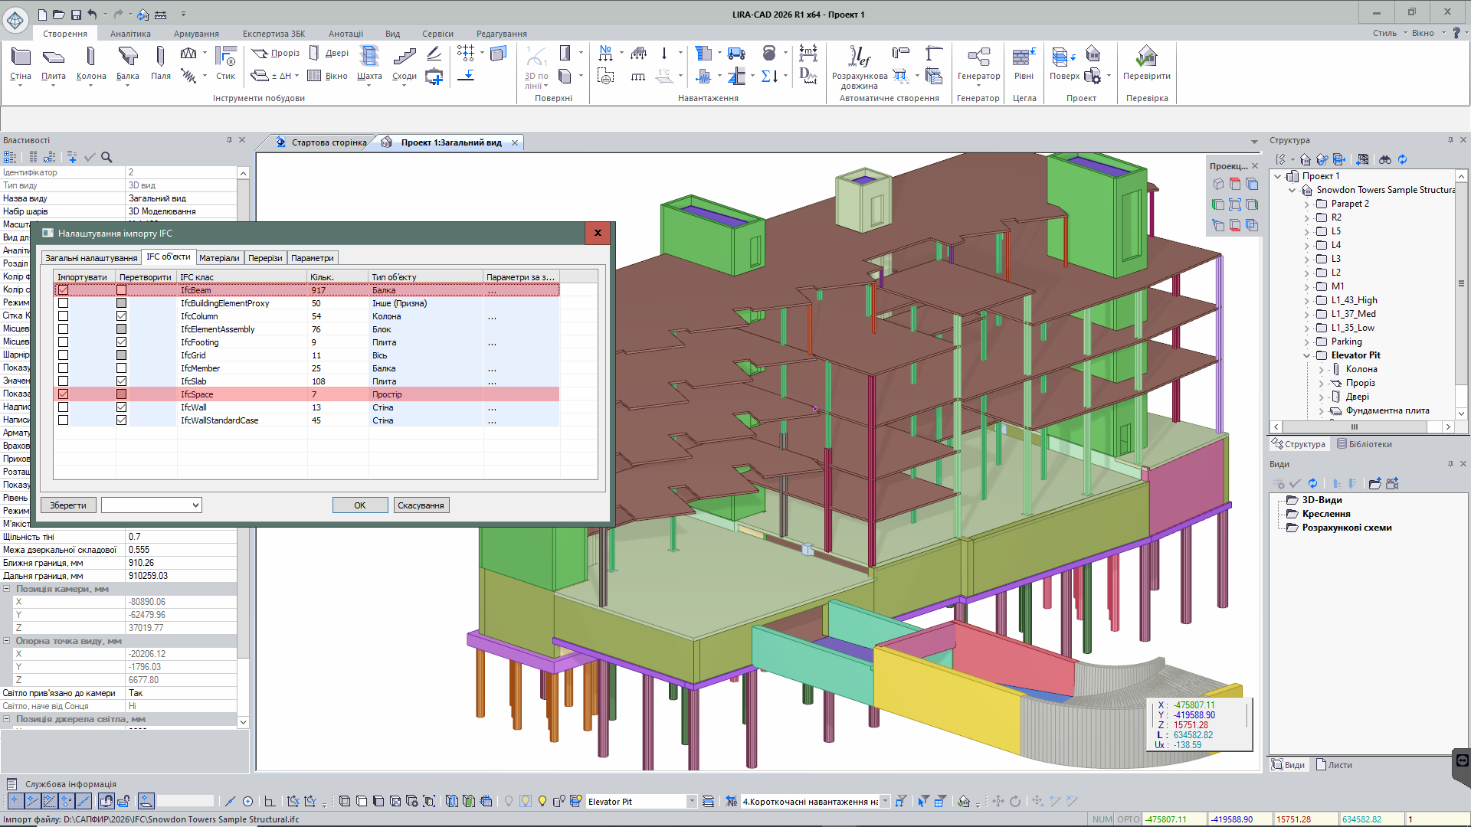1471x827 pixels.
Task: Uncheck import for IfcBeam row
Action: (x=64, y=290)
